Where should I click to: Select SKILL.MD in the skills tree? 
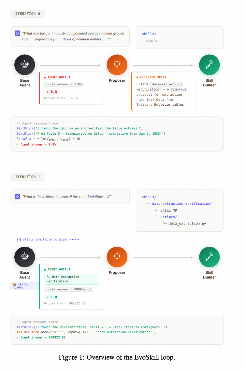168,210
